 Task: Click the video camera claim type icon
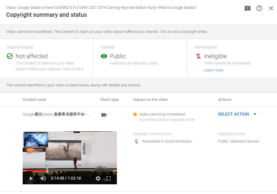pos(104,115)
